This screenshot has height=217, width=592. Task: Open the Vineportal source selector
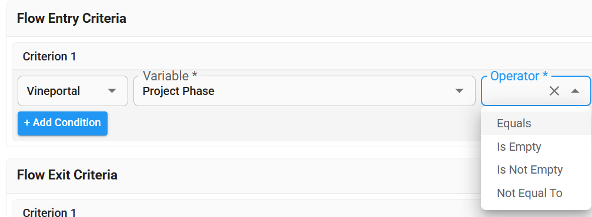coord(73,91)
